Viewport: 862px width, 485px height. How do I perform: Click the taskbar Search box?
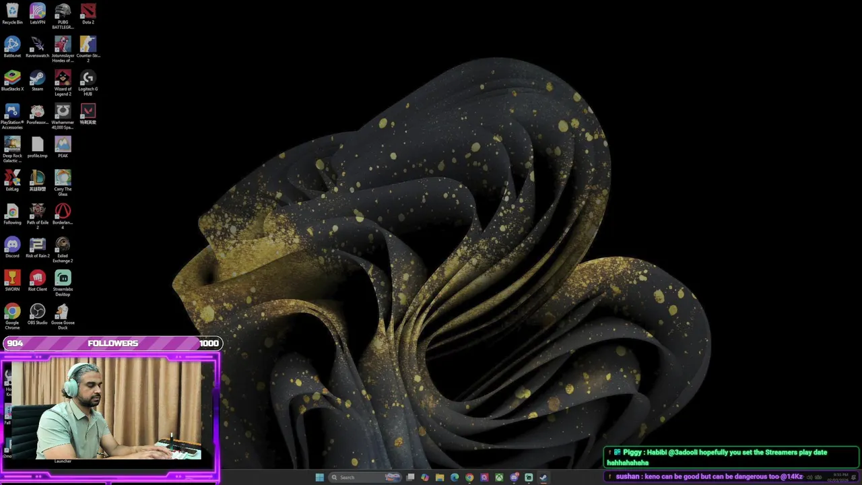pos(365,478)
